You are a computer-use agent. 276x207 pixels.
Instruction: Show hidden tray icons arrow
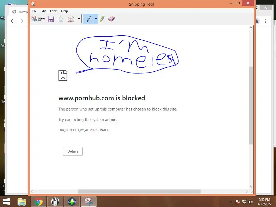point(231,202)
